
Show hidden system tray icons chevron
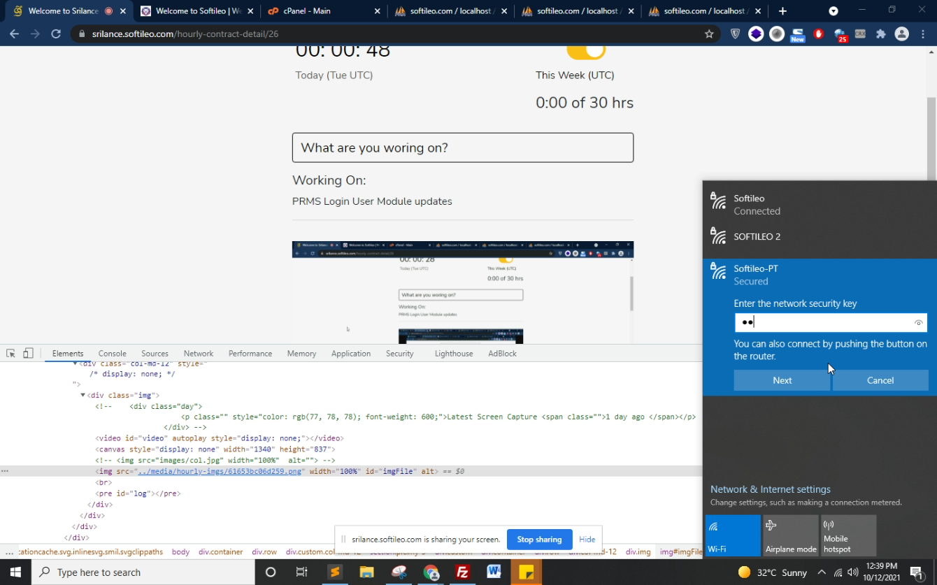(822, 572)
